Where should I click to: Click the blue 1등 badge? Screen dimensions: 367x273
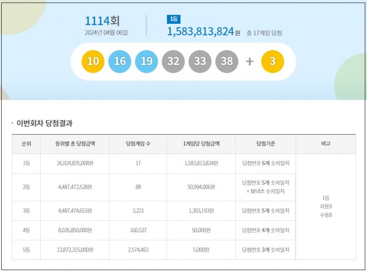pos(174,19)
